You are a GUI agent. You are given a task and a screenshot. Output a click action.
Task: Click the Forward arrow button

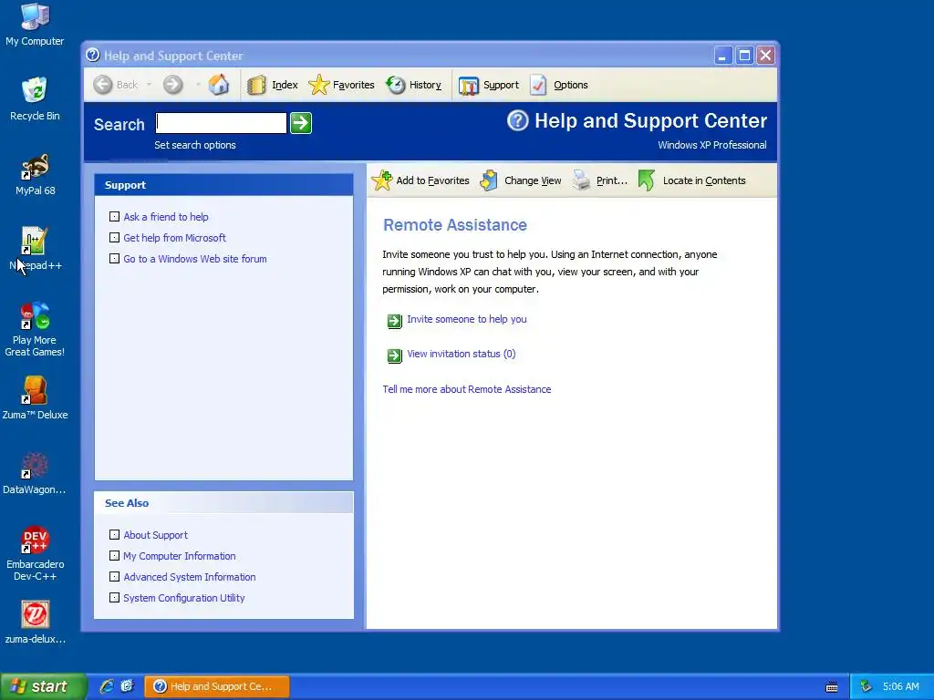(173, 85)
